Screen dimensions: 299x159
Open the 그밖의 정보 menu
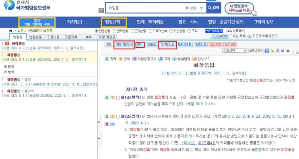point(263,22)
